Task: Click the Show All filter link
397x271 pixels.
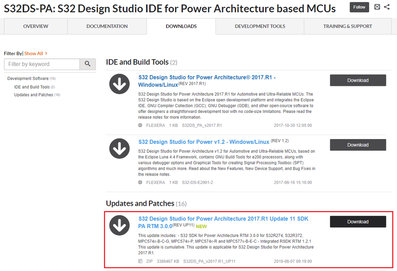Action: click(x=36, y=53)
